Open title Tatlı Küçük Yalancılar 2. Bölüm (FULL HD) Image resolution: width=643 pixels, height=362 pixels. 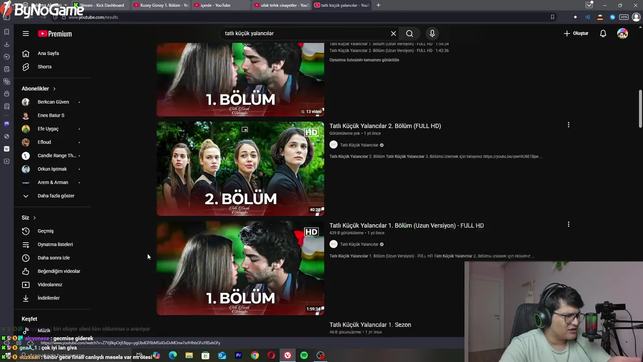click(x=385, y=126)
